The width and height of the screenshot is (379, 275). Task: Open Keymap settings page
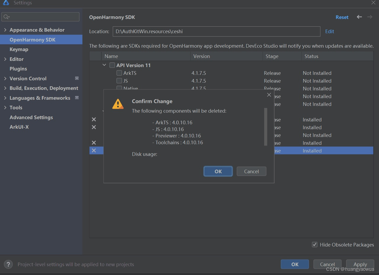coord(19,49)
